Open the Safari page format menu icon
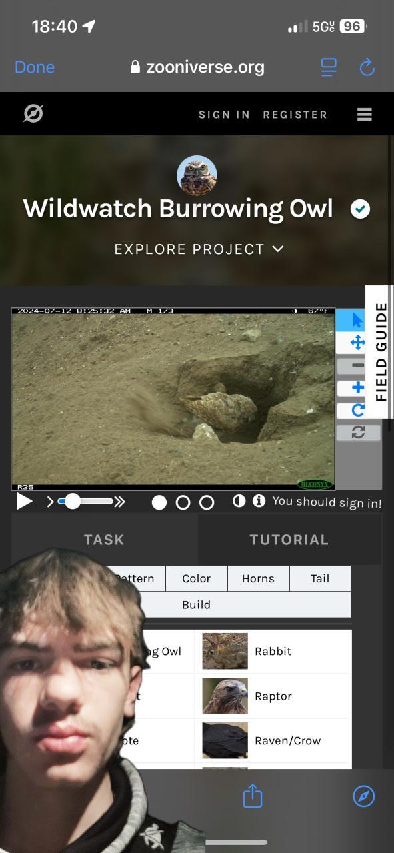This screenshot has width=394, height=853. 329,67
